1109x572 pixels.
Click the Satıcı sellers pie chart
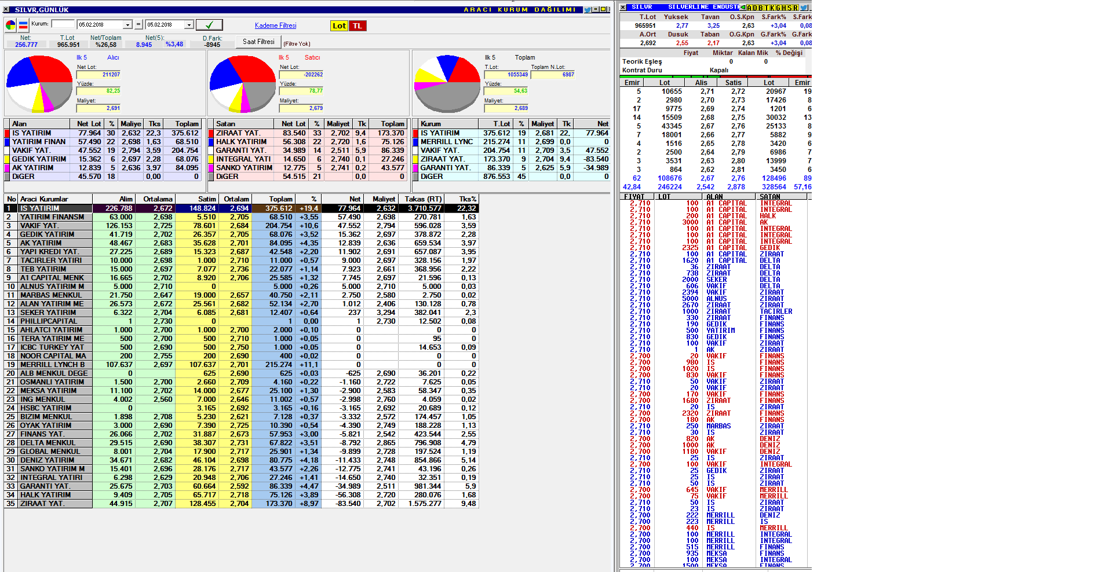242,84
